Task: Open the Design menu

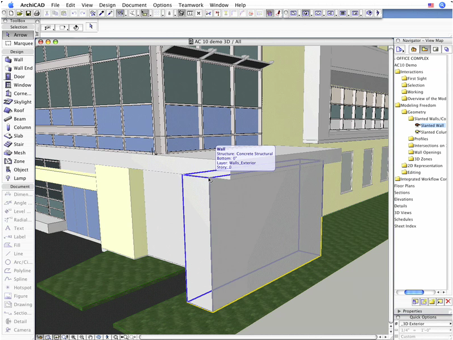Action: point(107,5)
